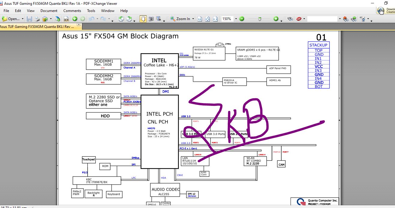This screenshot has width=395, height=208.
Task: Open the zoom percentage dropdown
Action: click(236, 19)
